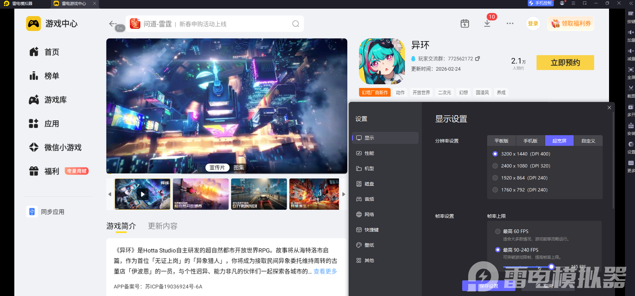This screenshot has width=635, height=296.
Task: Select the 超自然开放都市 screenshot thumbnail
Action: (x=201, y=194)
